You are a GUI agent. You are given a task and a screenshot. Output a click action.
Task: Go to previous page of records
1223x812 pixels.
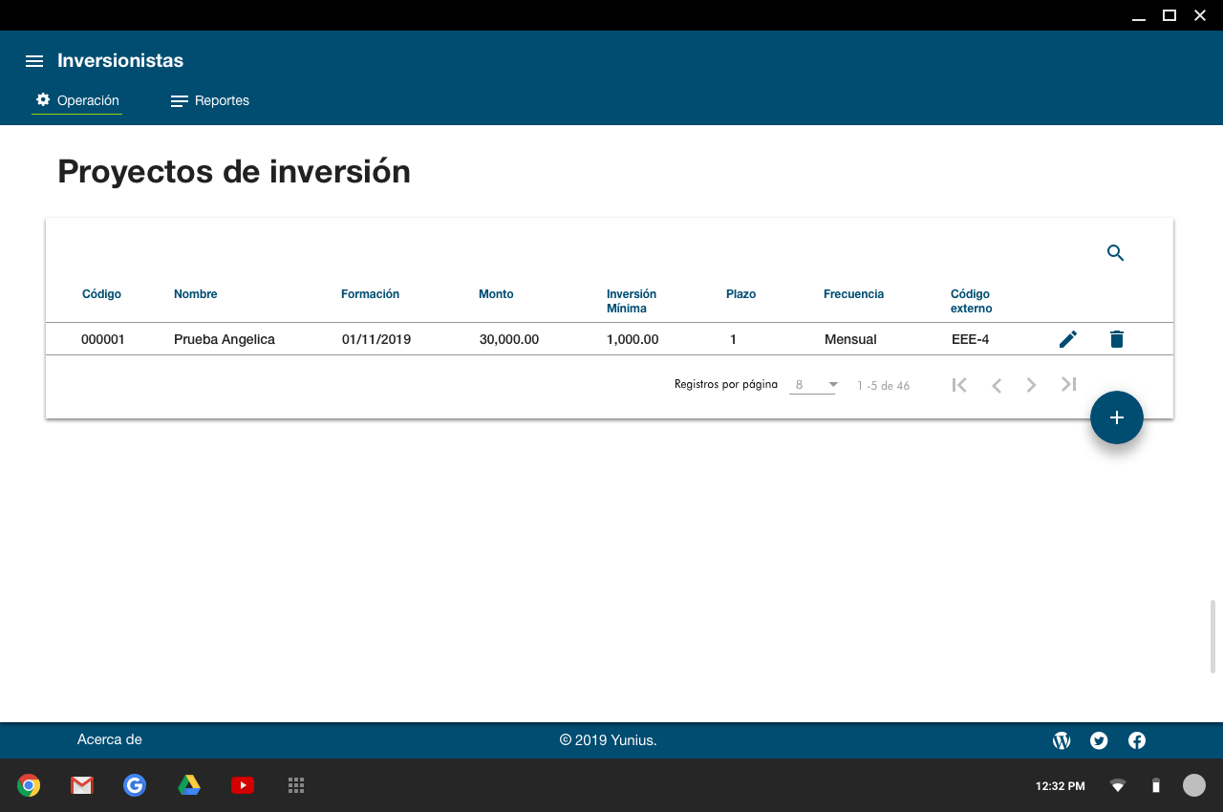[x=996, y=385]
